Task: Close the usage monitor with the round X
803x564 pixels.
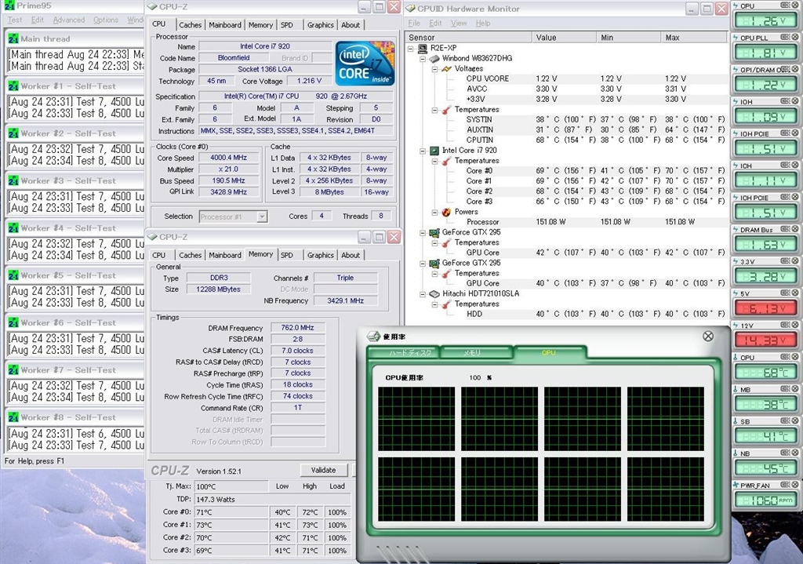Action: tap(708, 336)
